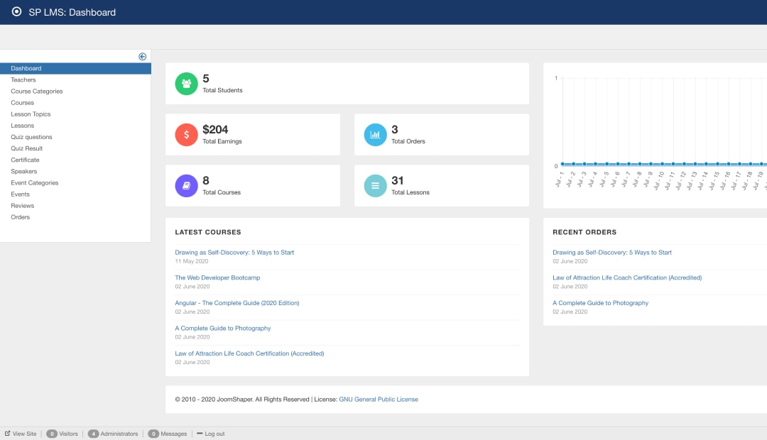
Task: Click the Jul - 1 chart data point
Action: pyautogui.click(x=562, y=164)
